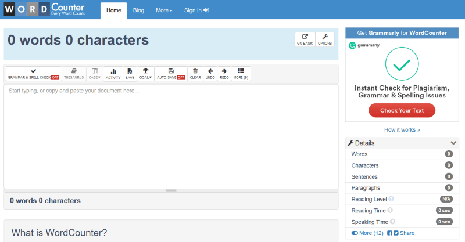Click the Reading Time 0 sec badge

[x=444, y=210]
